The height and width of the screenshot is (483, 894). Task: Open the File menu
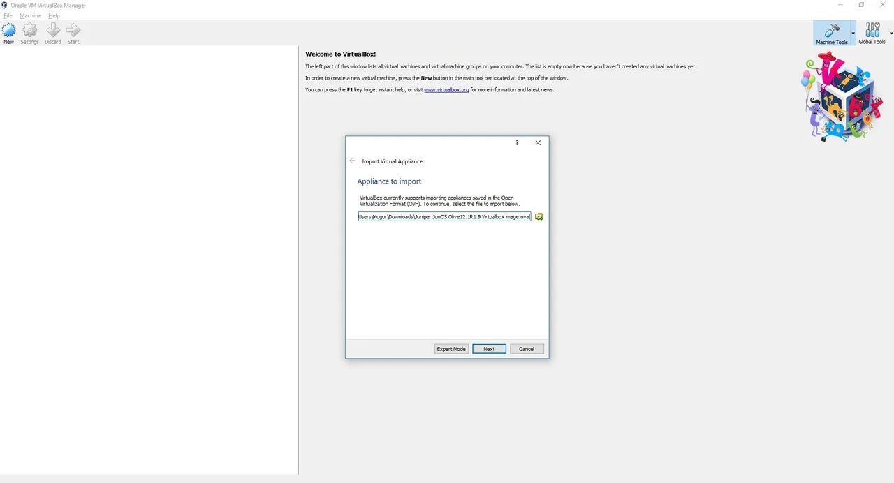tap(8, 15)
